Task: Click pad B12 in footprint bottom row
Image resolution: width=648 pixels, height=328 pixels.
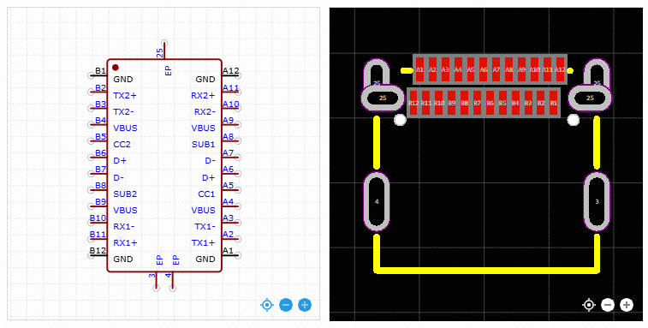Action: pyautogui.click(x=413, y=103)
